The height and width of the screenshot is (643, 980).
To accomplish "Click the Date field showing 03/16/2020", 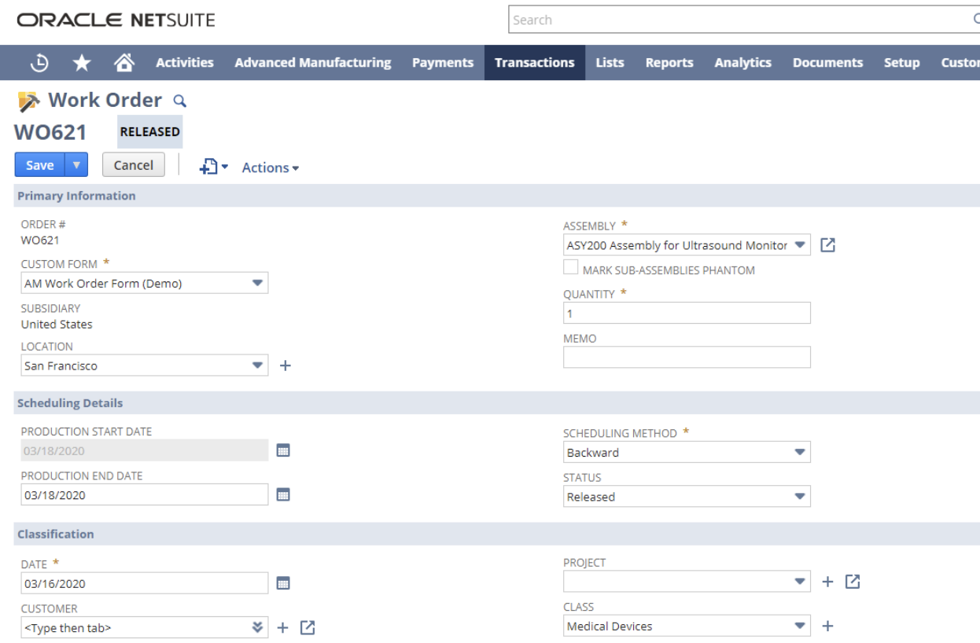I will click(145, 583).
